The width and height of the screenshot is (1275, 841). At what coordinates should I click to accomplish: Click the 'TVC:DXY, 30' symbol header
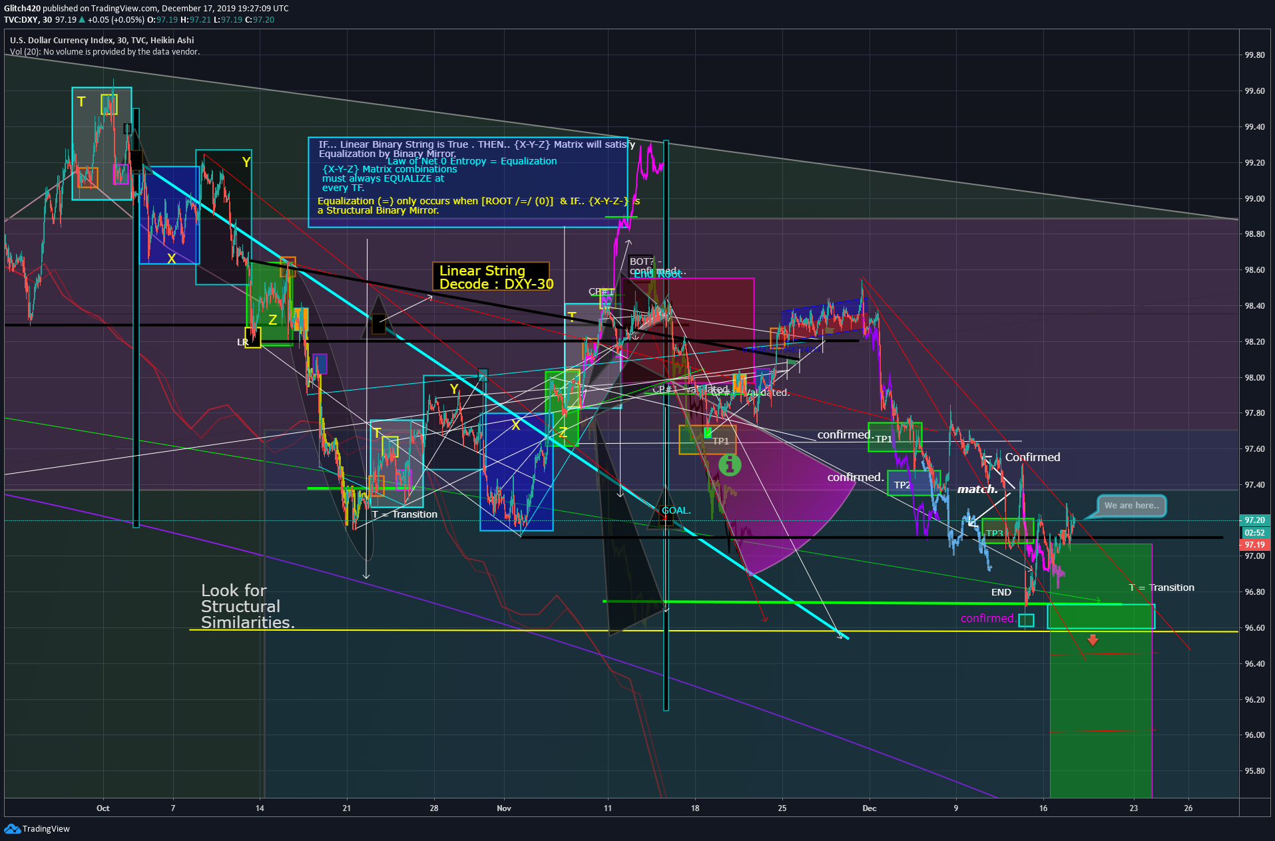tap(28, 20)
